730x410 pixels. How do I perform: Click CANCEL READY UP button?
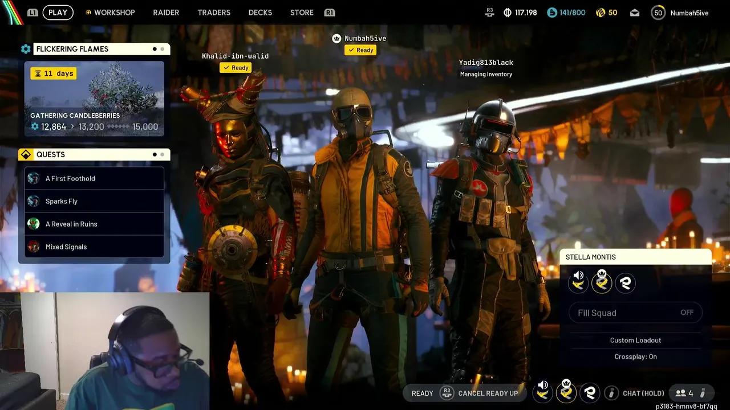pyautogui.click(x=488, y=393)
